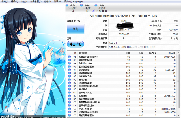Click the power-on count field 33 次
The height and width of the screenshot is (118, 181).
[x=171, y=34]
